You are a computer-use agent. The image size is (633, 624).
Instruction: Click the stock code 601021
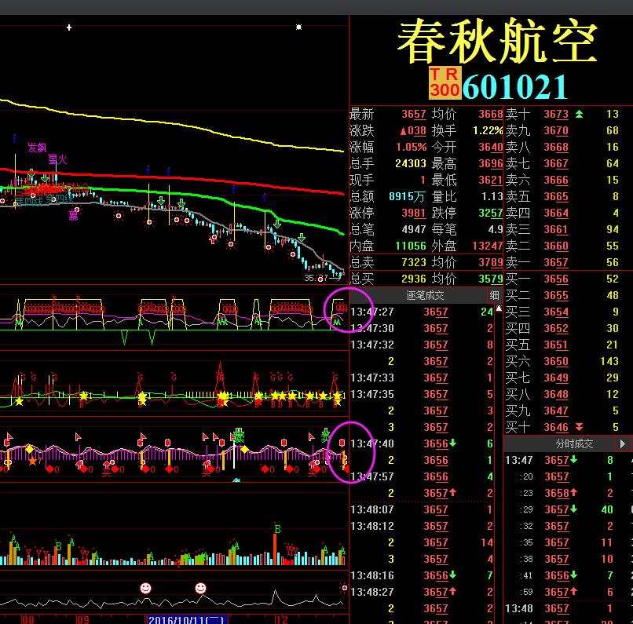[515, 86]
